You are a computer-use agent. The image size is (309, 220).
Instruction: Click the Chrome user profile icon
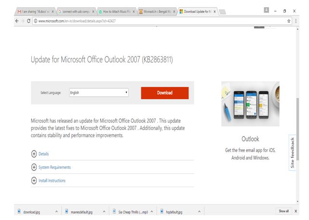pos(266,10)
